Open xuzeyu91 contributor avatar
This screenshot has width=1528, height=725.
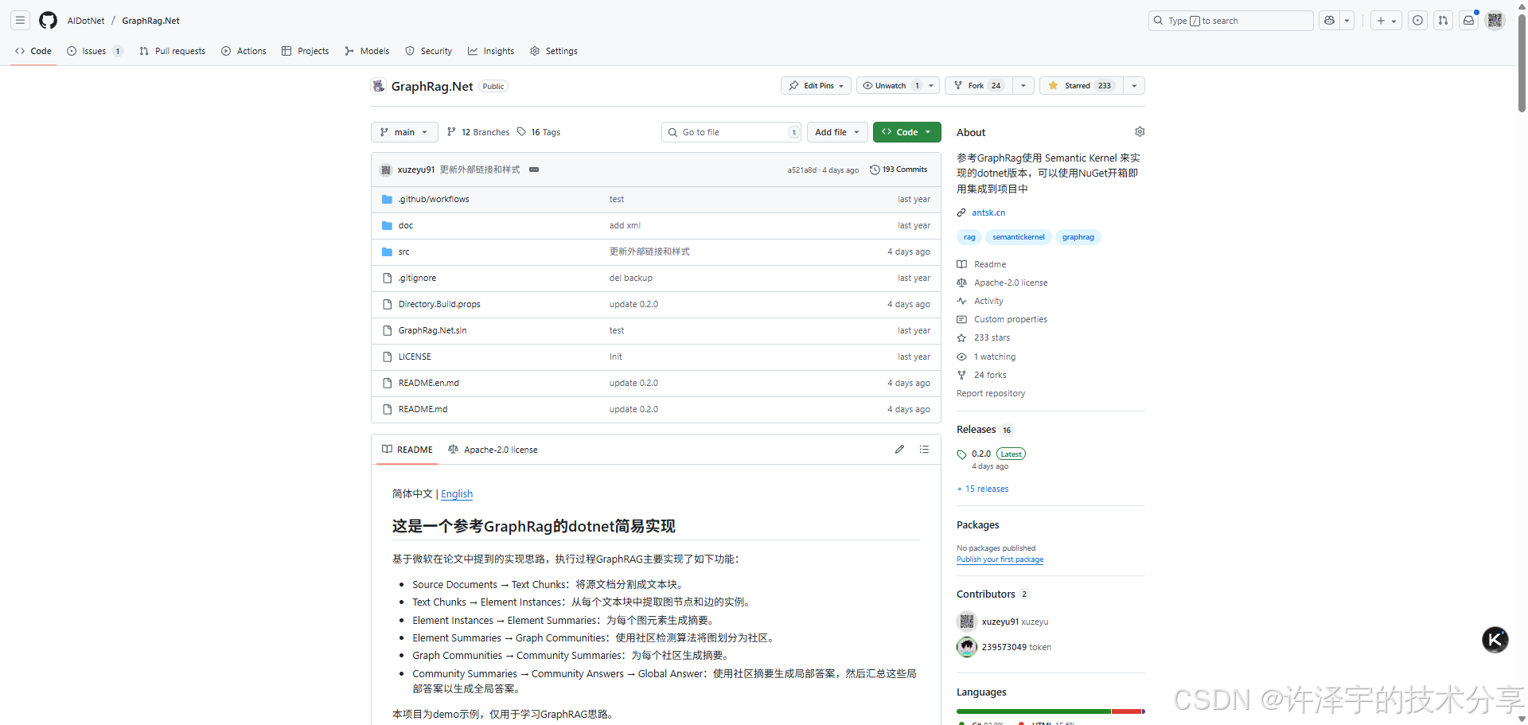click(967, 622)
